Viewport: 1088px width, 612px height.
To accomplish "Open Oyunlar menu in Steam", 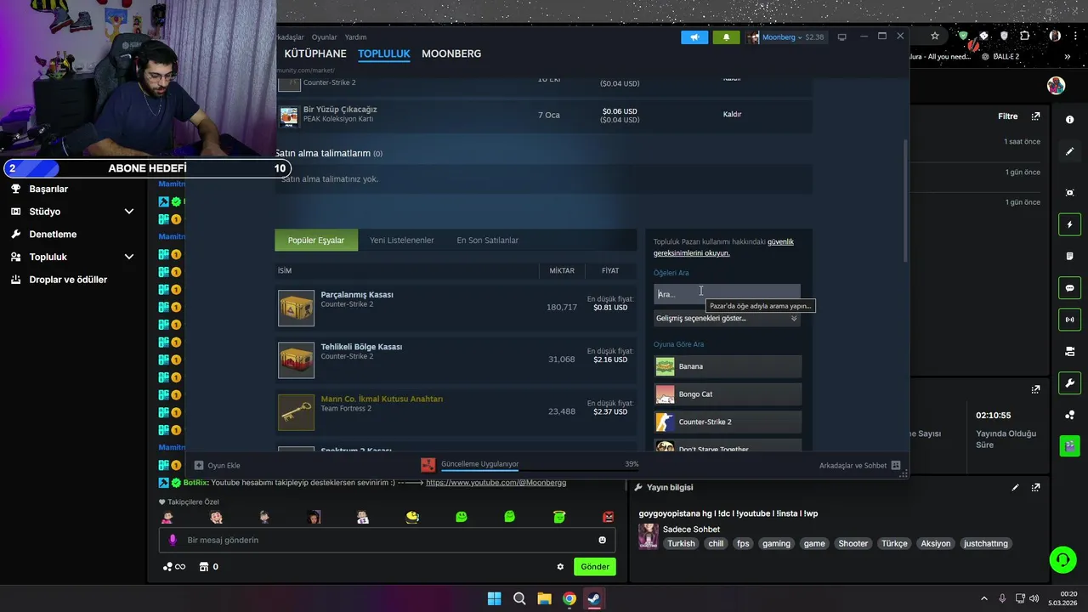I will [x=325, y=37].
